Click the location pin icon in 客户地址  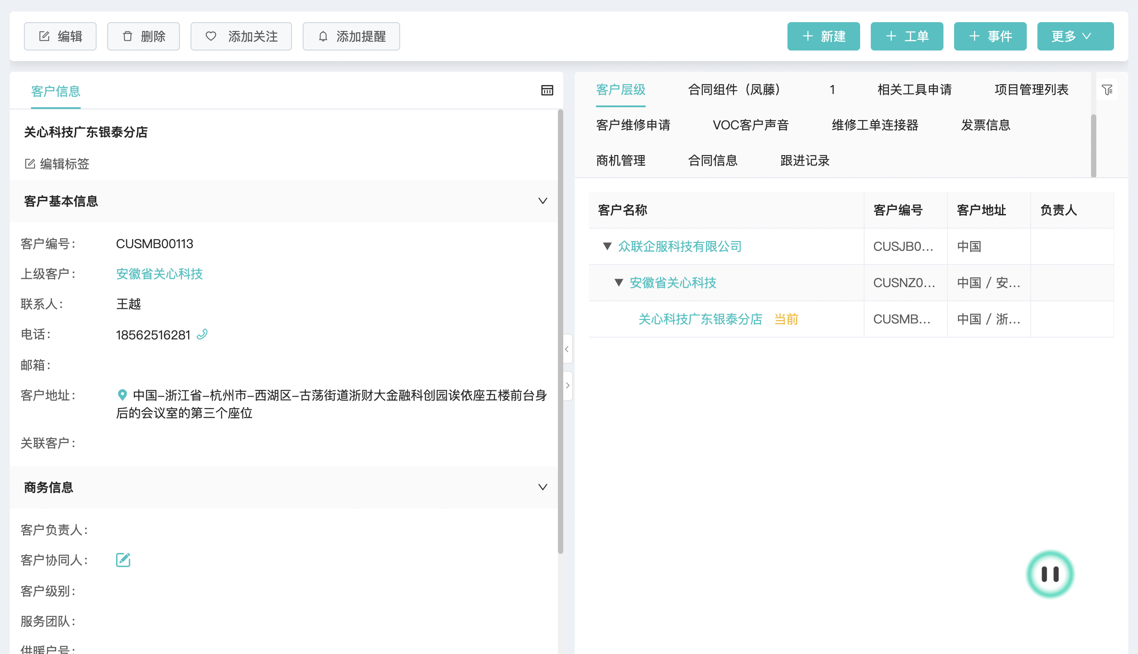click(122, 395)
